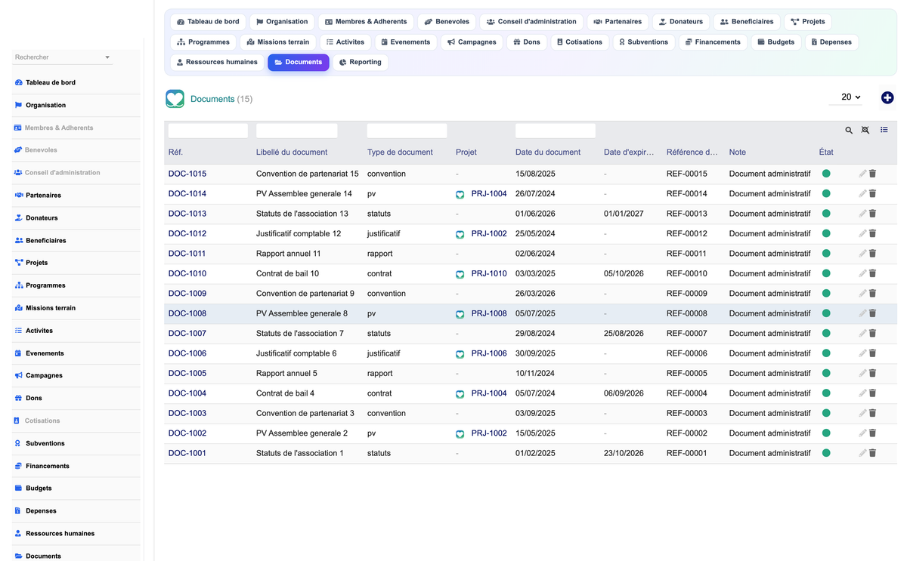Open the Rechercher sidebar dropdown
The width and height of the screenshot is (907, 561).
click(63, 57)
